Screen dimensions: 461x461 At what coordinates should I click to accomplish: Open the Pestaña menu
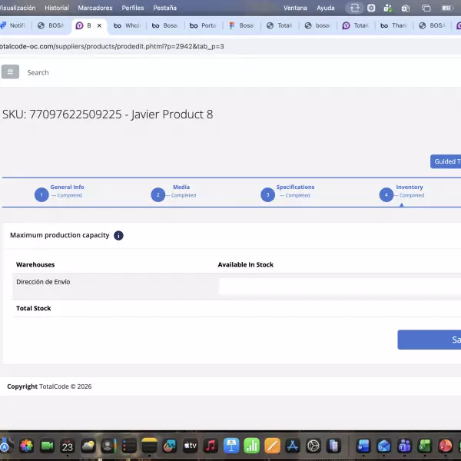click(165, 8)
